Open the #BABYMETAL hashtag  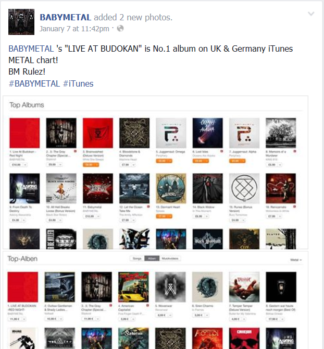pyautogui.click(x=34, y=83)
